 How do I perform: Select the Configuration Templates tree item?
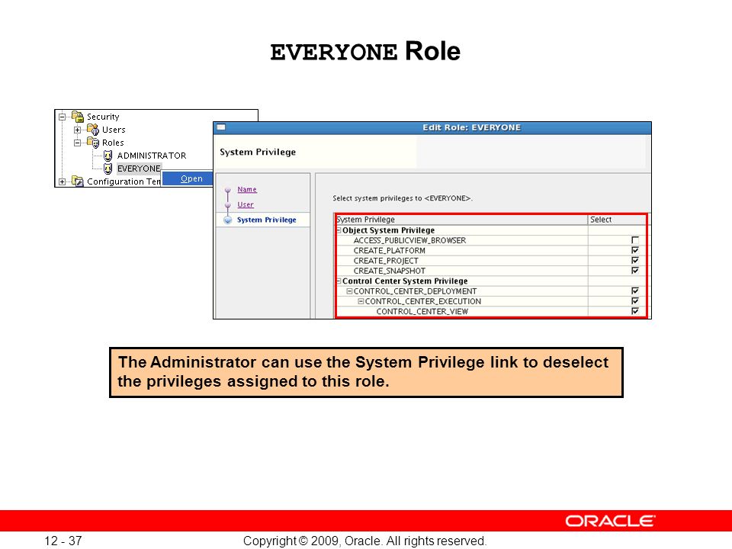tap(124, 181)
